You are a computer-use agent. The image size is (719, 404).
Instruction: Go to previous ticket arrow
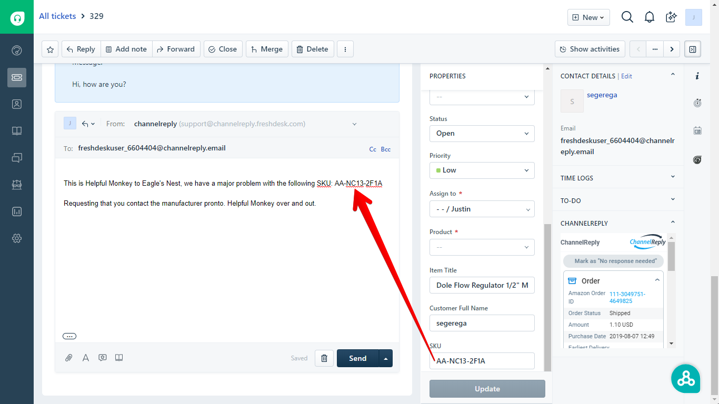click(638, 49)
